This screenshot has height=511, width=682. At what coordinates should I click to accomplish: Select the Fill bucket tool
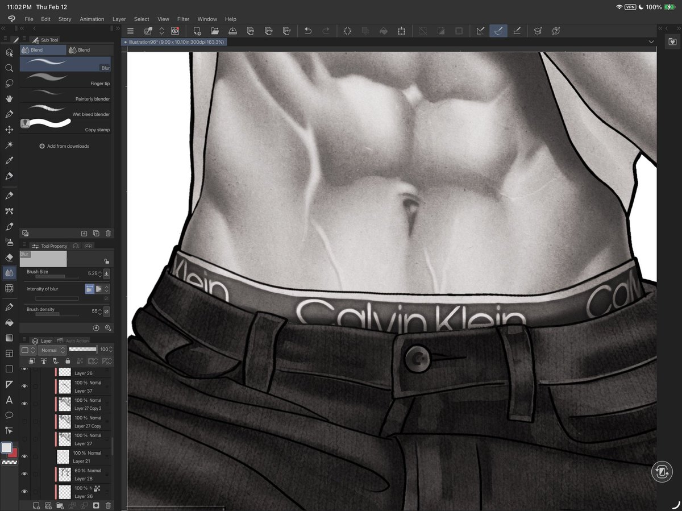click(9, 322)
